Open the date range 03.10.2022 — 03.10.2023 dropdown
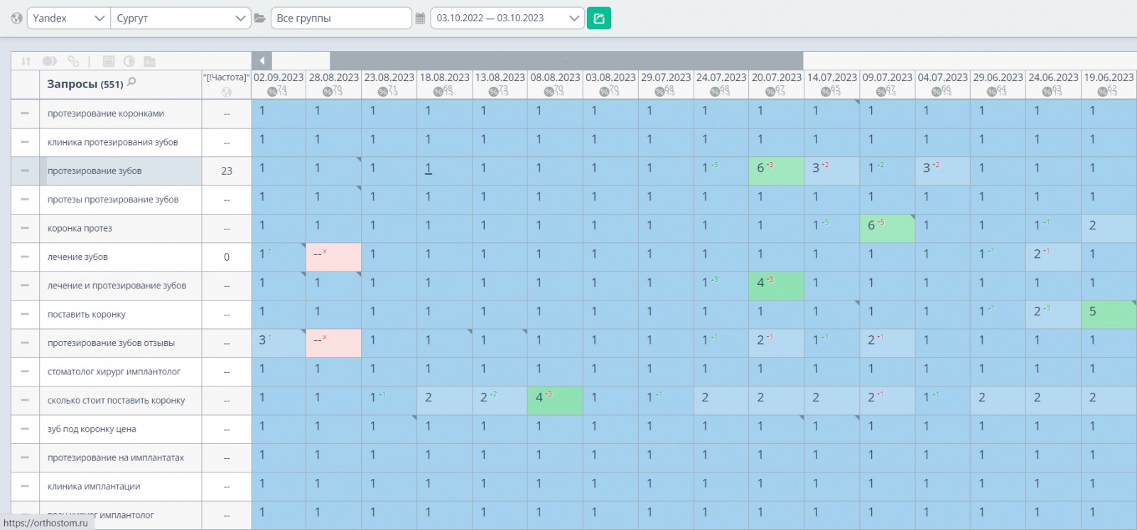1137x530 pixels. 507,18
